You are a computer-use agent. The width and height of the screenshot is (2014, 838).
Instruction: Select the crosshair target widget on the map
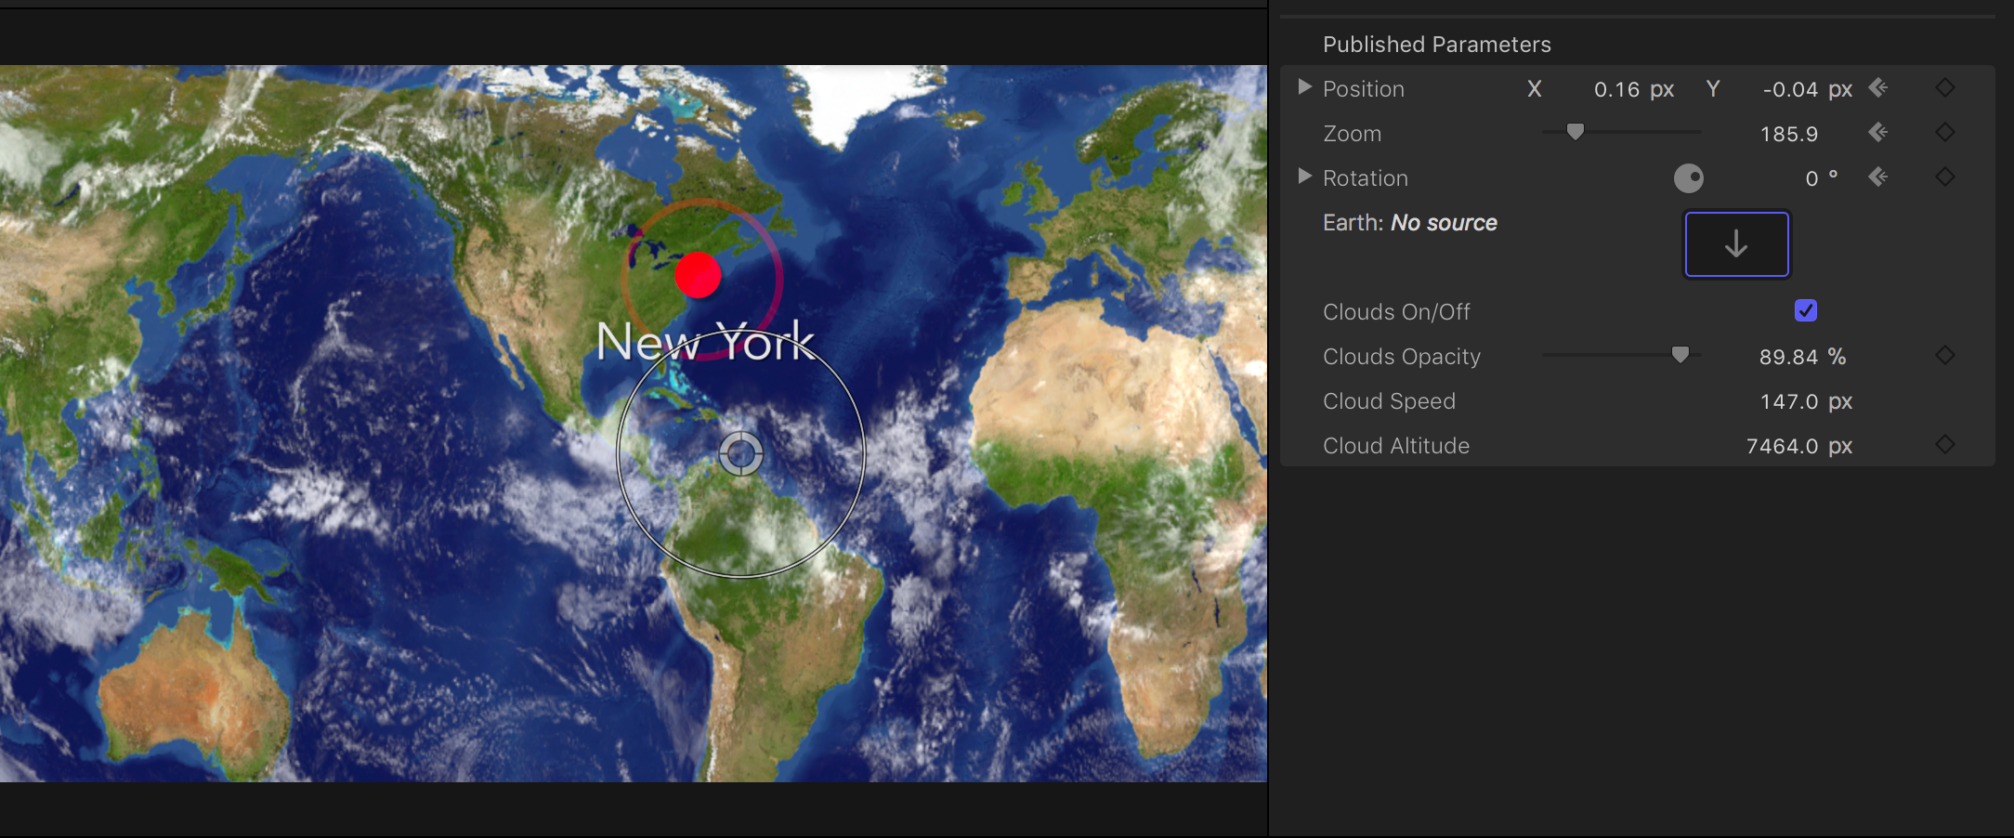pos(740,453)
